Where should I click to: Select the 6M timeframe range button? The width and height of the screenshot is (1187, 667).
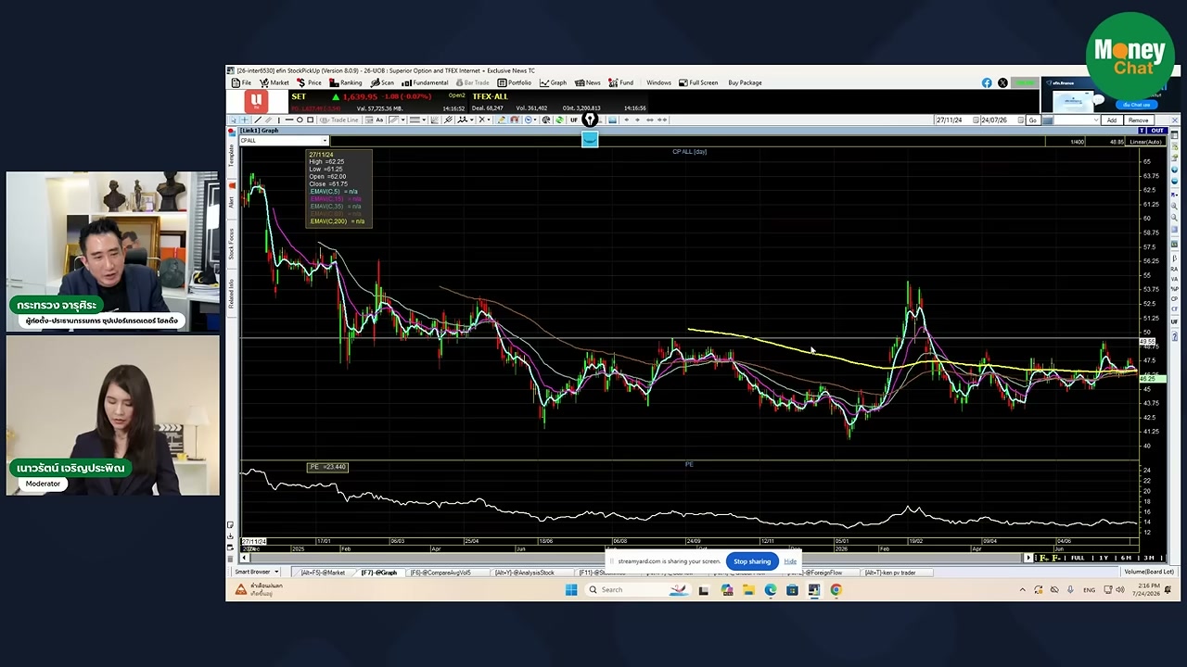[1126, 557]
